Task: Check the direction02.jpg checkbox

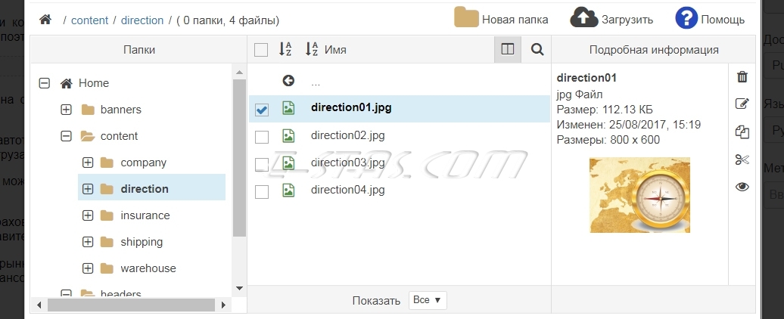Action: (262, 137)
